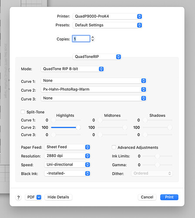Image resolution: width=195 pixels, height=218 pixels.
Task: Click the Mode QuadTone RIP 8-bit arrows
Action: click(x=101, y=69)
